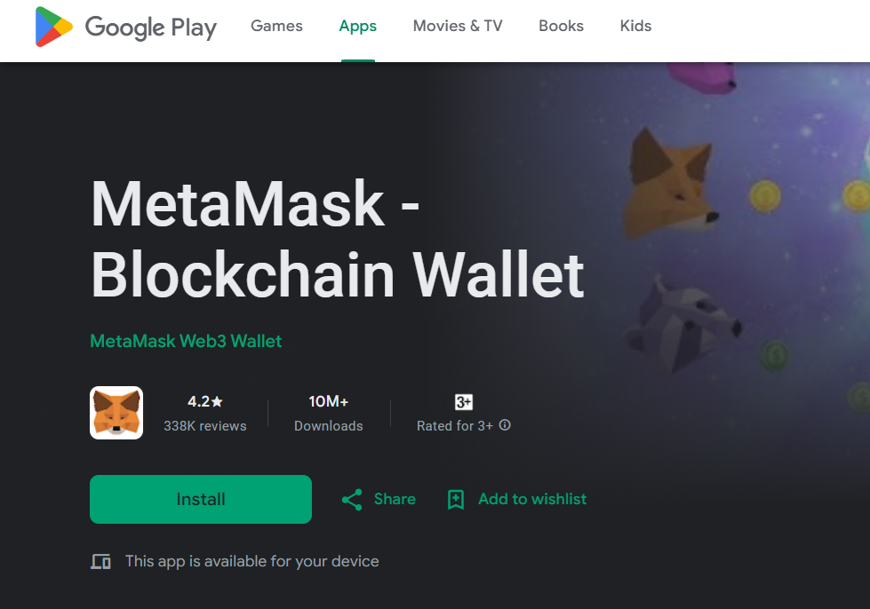870x609 pixels.
Task: Click the 3+ content rating badge
Action: tap(464, 402)
